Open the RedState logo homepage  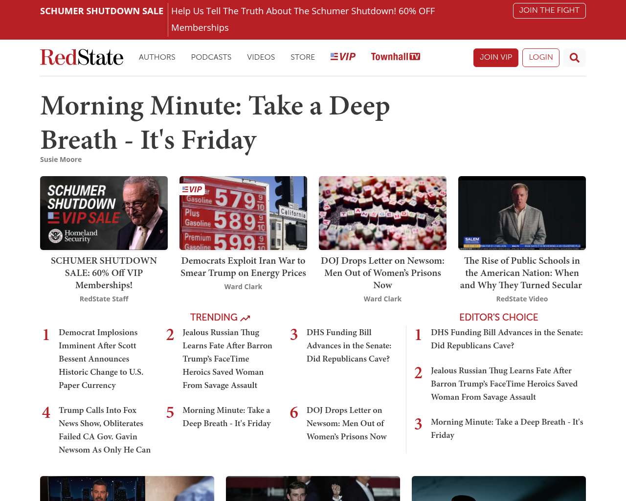(82, 57)
